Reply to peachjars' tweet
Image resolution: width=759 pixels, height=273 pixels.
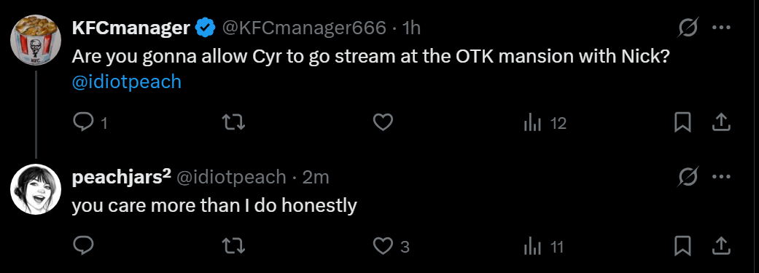pyautogui.click(x=83, y=246)
